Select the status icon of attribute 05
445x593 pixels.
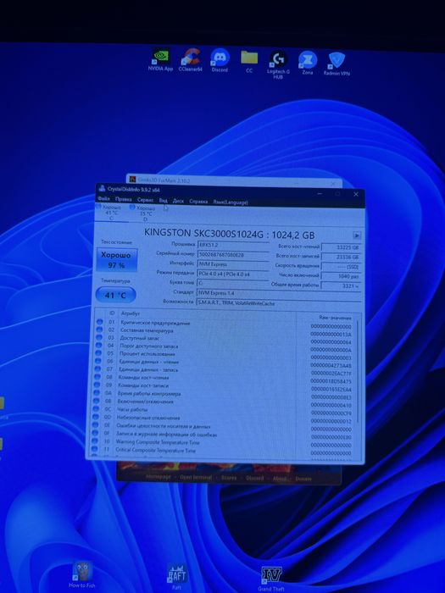99,353
